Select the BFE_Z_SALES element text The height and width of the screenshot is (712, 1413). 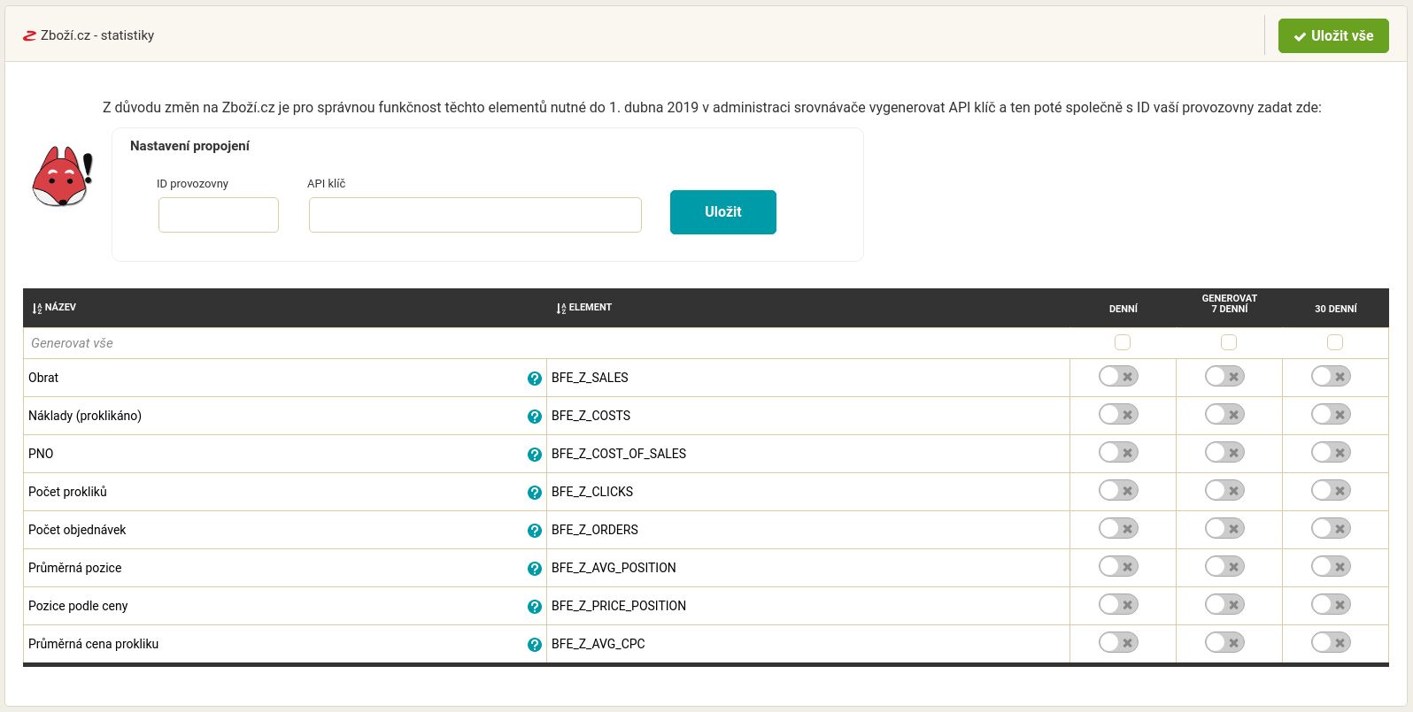point(590,378)
